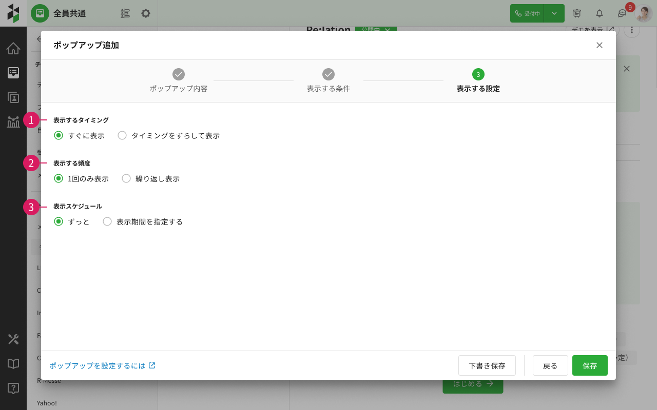Screen dimensions: 657x410
Task: Open the contacts address book icon
Action: 13,97
